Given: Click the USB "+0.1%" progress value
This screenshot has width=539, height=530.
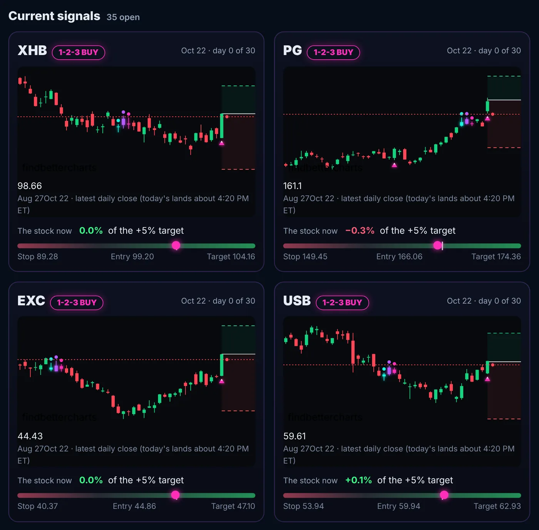Looking at the screenshot, I should [358, 480].
